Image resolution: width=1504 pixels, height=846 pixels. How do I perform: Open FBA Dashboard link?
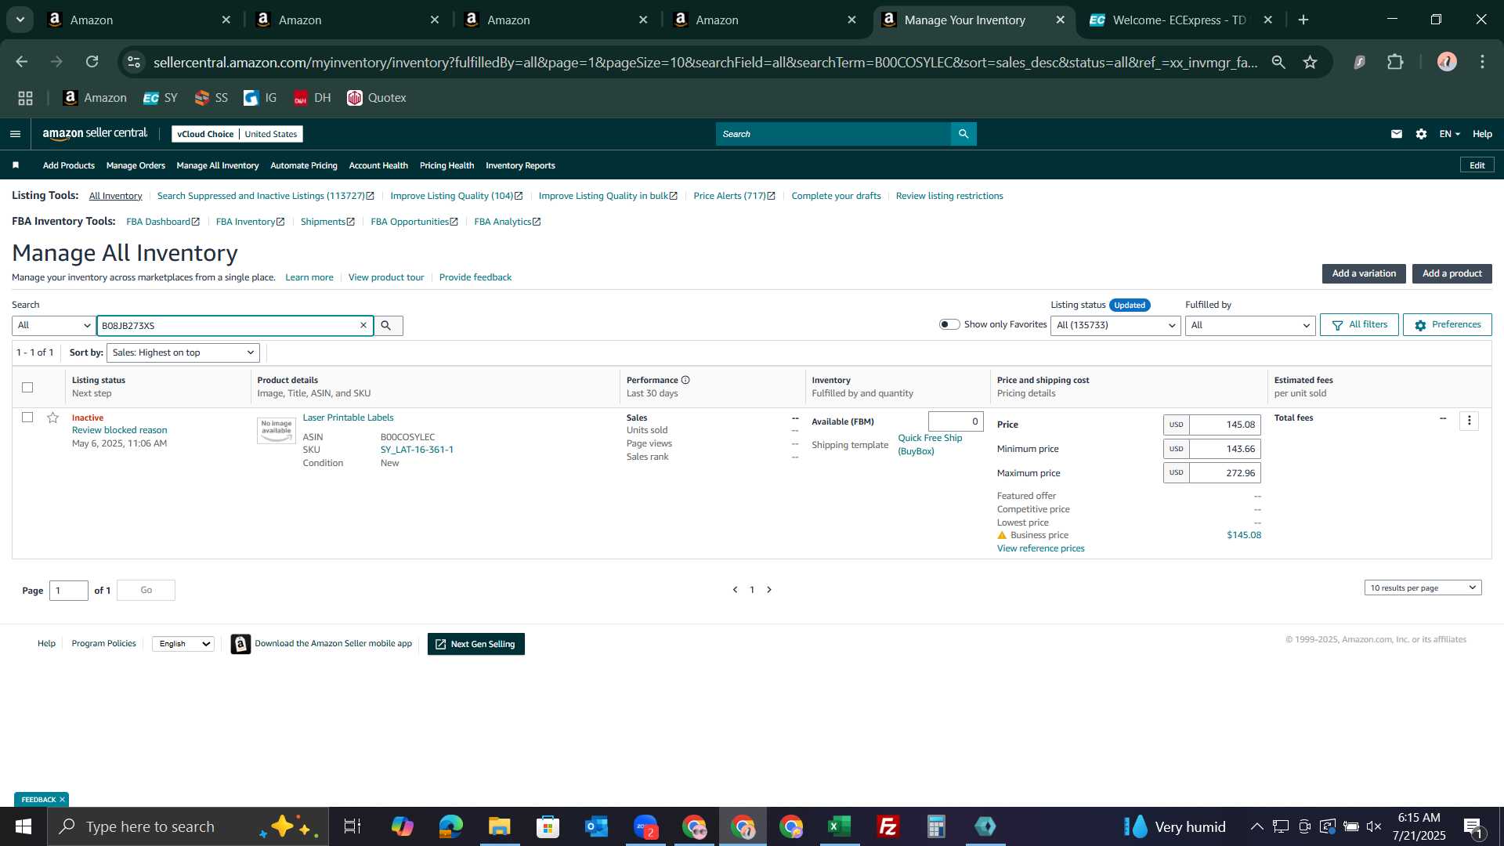pos(163,222)
